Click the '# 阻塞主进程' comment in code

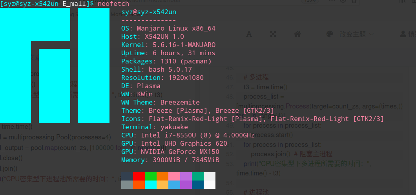pyautogui.click(x=313, y=154)
